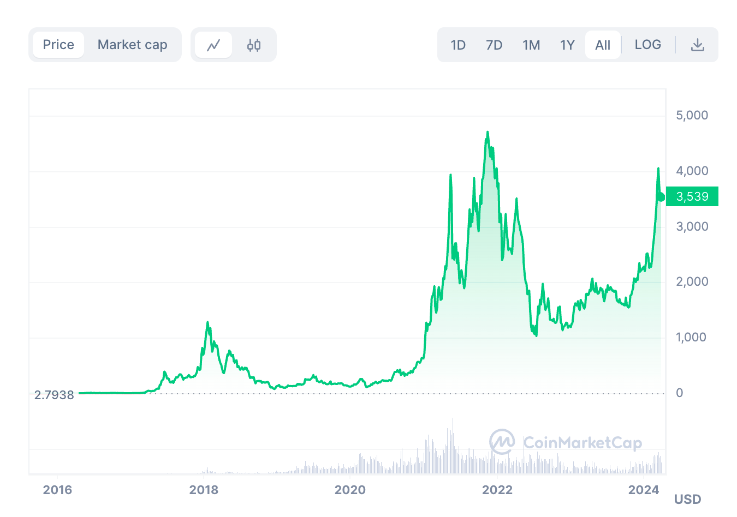
Task: Set time range to 7D
Action: [x=494, y=45]
